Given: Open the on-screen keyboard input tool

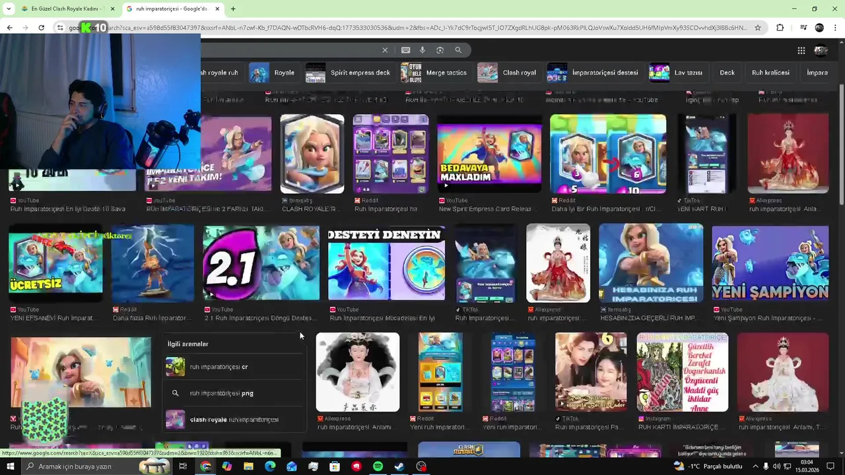Looking at the screenshot, I should [x=405, y=50].
